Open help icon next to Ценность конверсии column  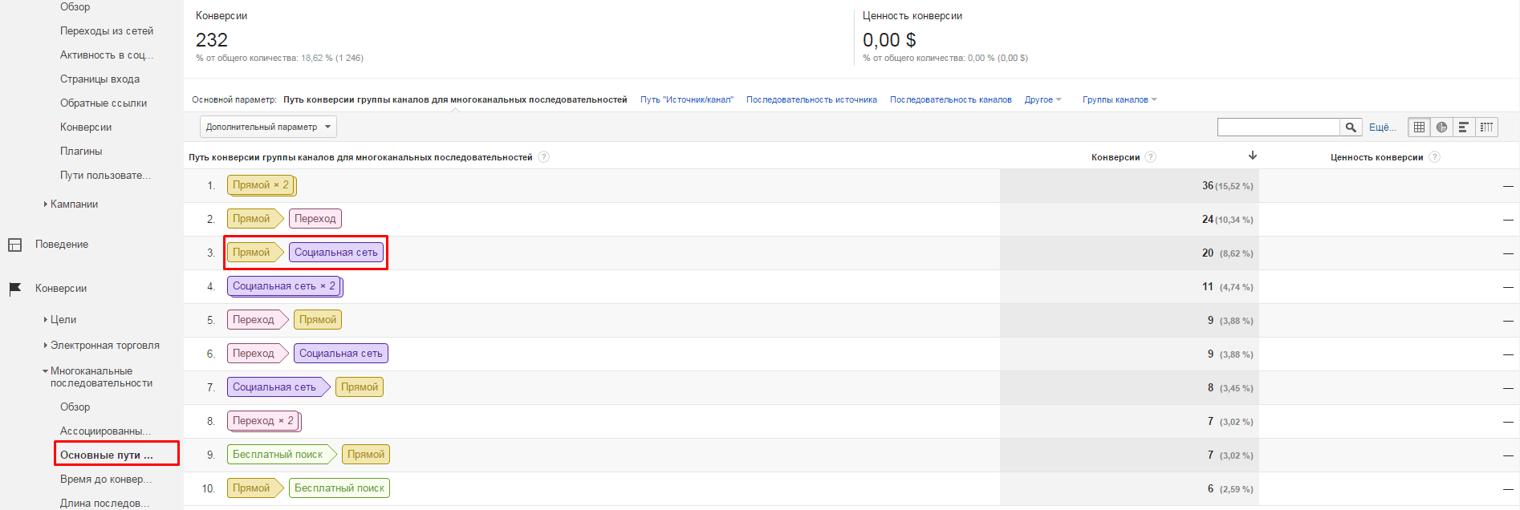(x=1435, y=157)
